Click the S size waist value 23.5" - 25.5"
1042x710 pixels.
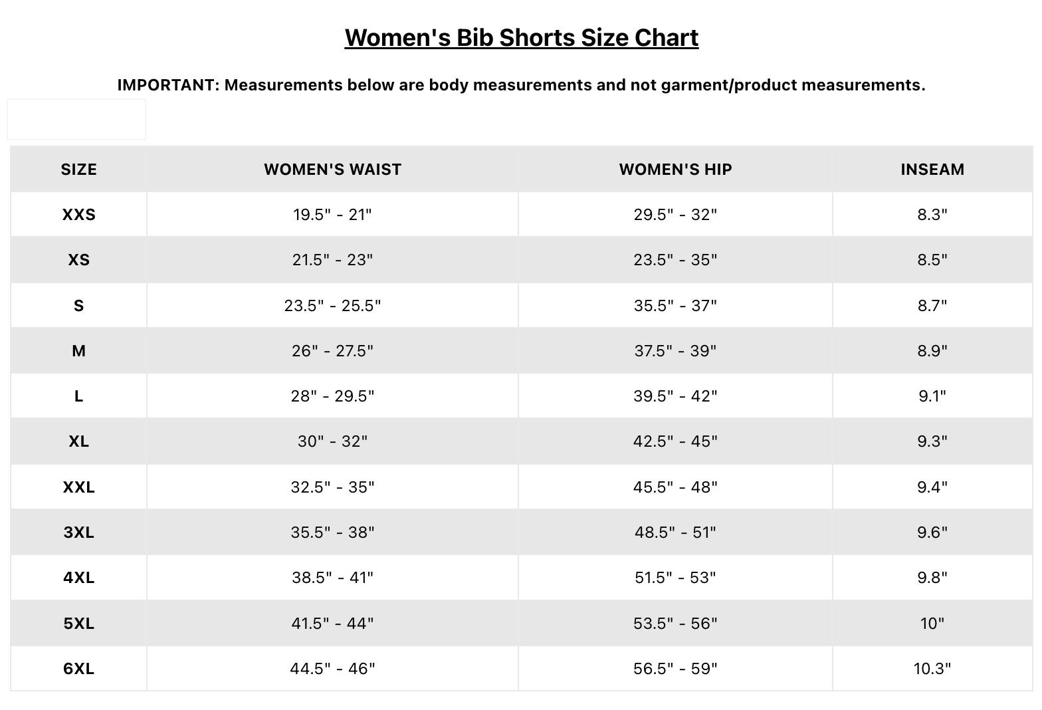coord(332,305)
